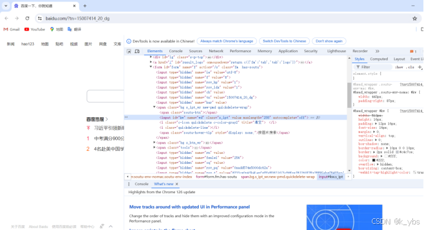Switch to the Computed styles tab
Viewport: 424px width, 230px height.
click(x=379, y=59)
